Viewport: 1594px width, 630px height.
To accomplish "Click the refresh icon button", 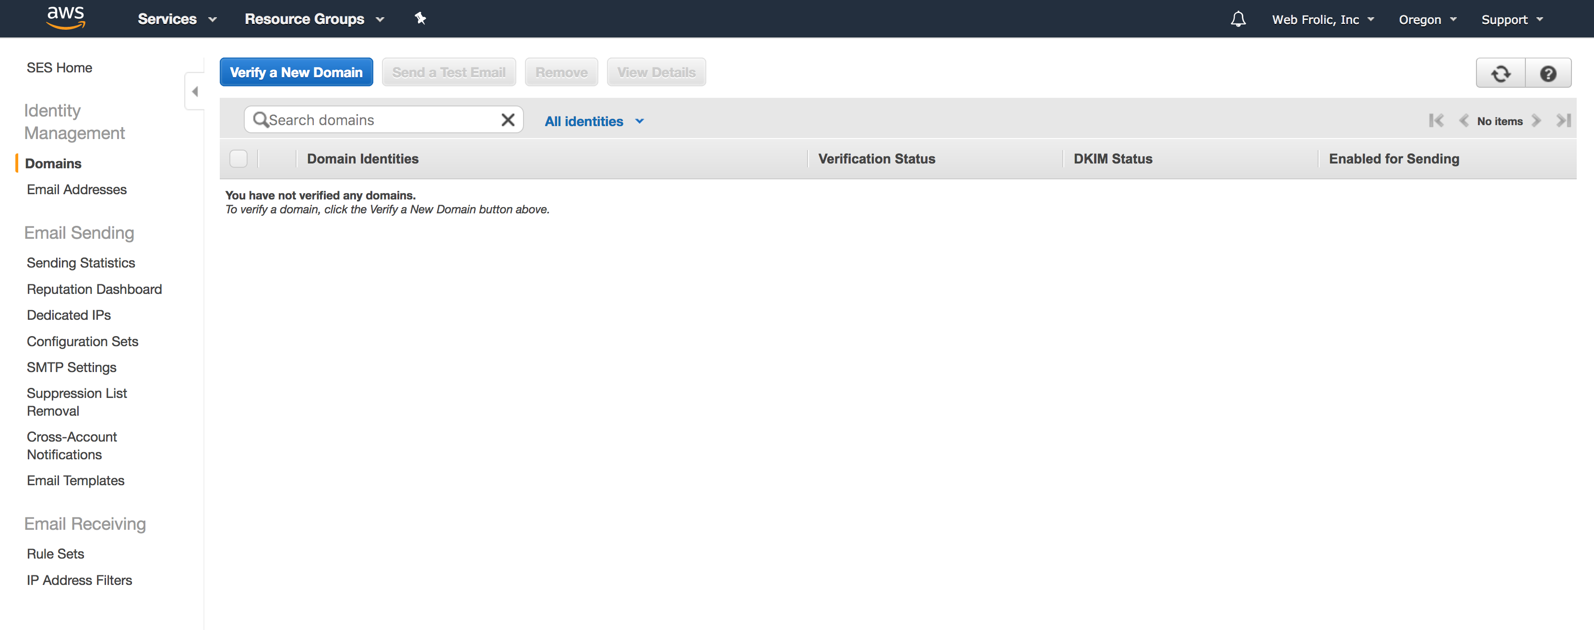I will pos(1500,73).
